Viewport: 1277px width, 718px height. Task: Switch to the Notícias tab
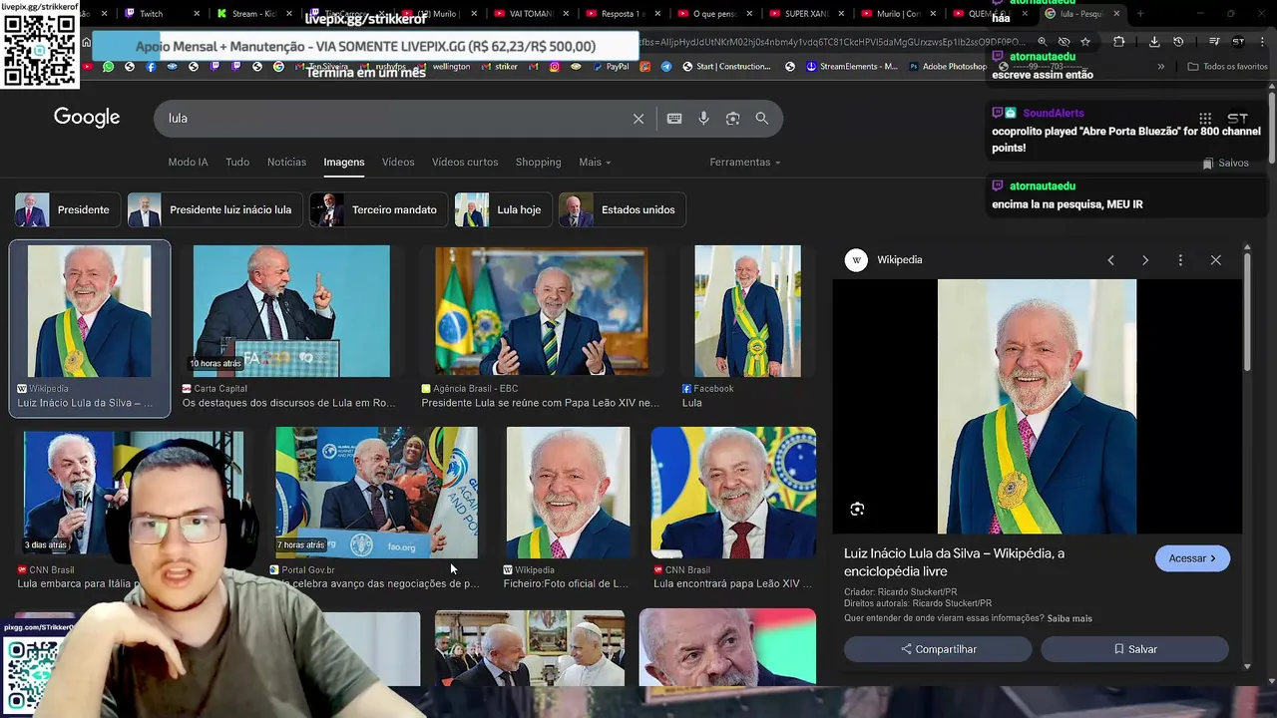click(286, 162)
